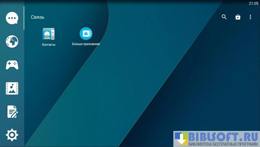Switch to the Games gamepad category
Screen dimensions: 260x147
(x=12, y=65)
